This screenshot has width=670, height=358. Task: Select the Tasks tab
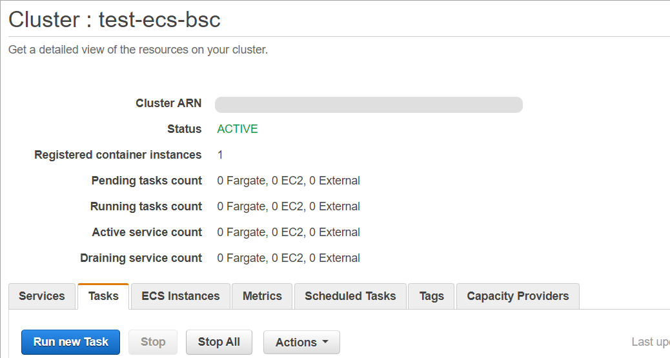[x=103, y=296]
